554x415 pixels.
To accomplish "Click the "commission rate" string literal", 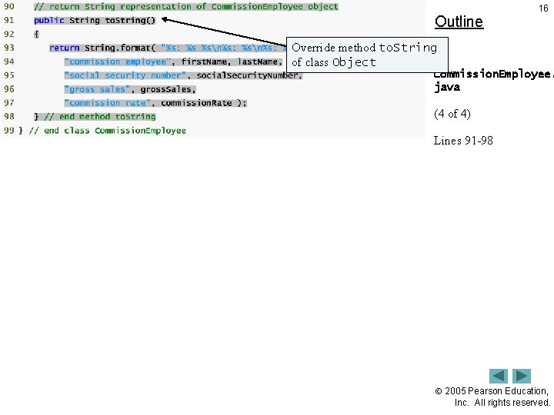I will [108, 103].
